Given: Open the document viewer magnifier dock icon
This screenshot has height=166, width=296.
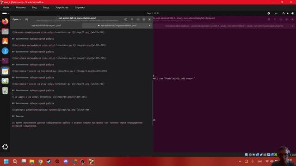Looking at the screenshot, I should 5,81.
